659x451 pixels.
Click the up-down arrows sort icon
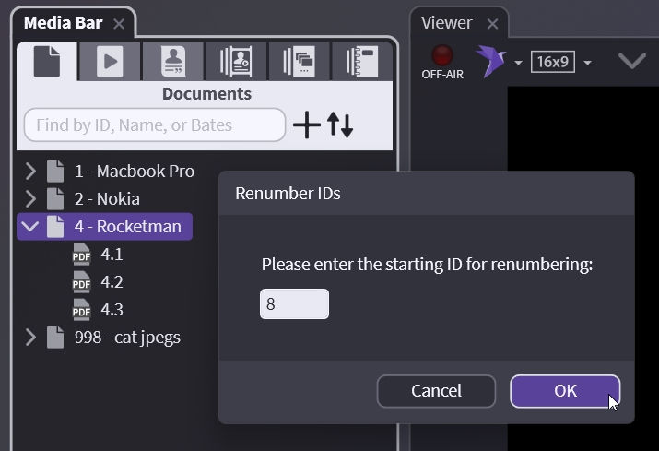pos(340,125)
